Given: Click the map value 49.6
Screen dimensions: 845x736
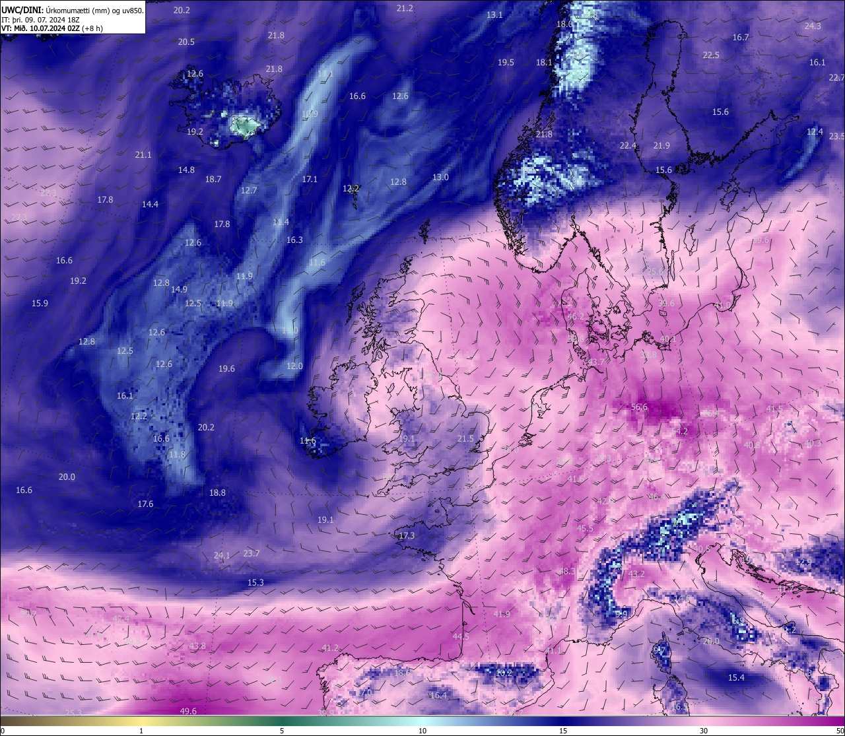Looking at the screenshot, I should (x=188, y=711).
